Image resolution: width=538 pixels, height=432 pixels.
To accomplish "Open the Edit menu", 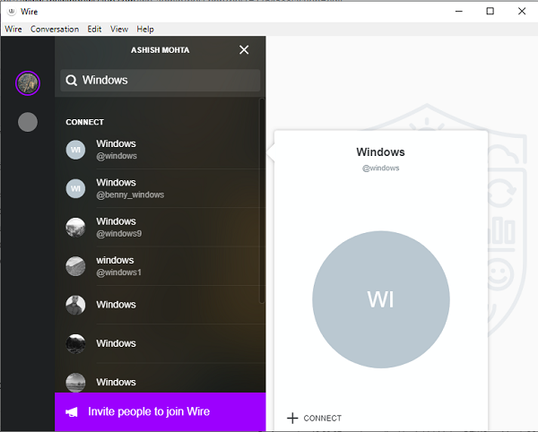I will click(x=94, y=30).
